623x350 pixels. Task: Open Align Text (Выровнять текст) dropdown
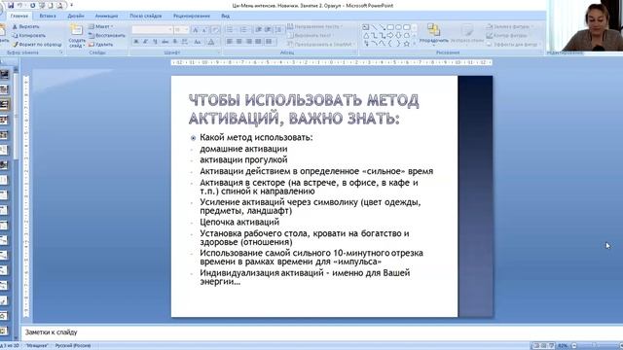(310, 35)
